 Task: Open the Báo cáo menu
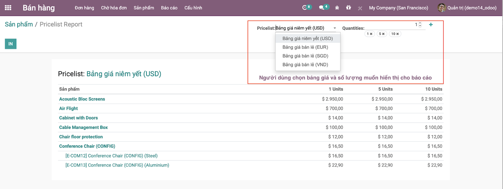(x=169, y=8)
